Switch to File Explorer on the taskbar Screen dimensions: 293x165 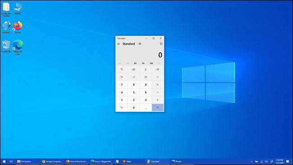27,161
